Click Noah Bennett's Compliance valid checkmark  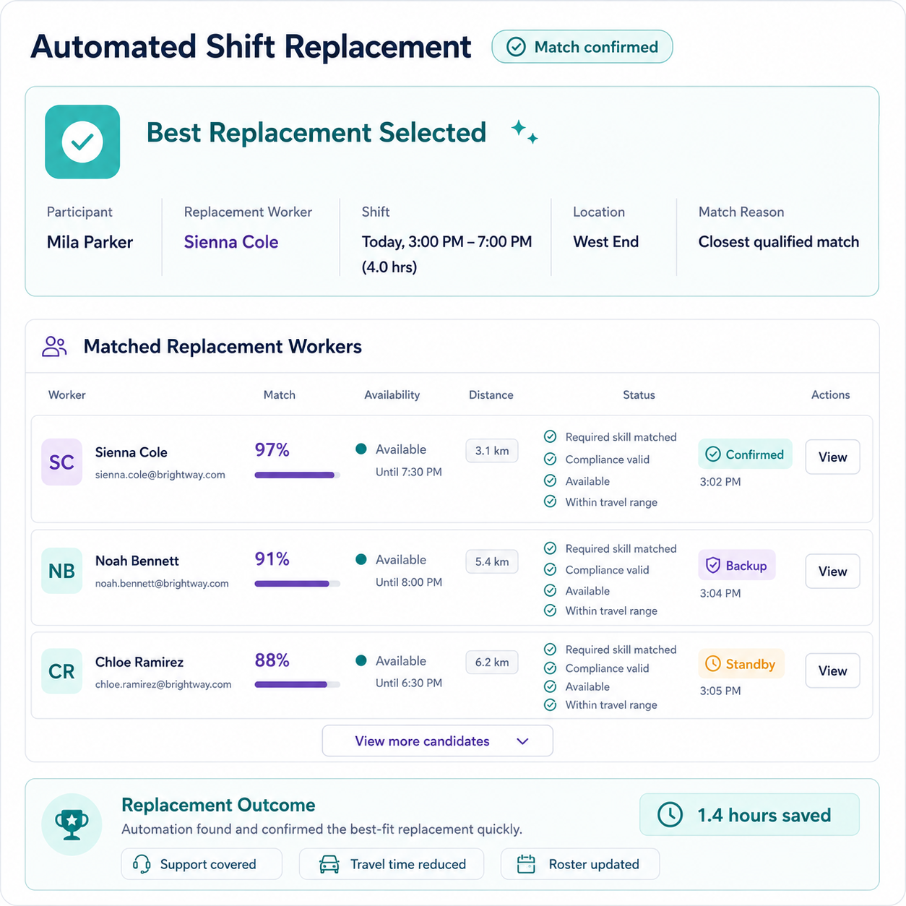pyautogui.click(x=550, y=569)
